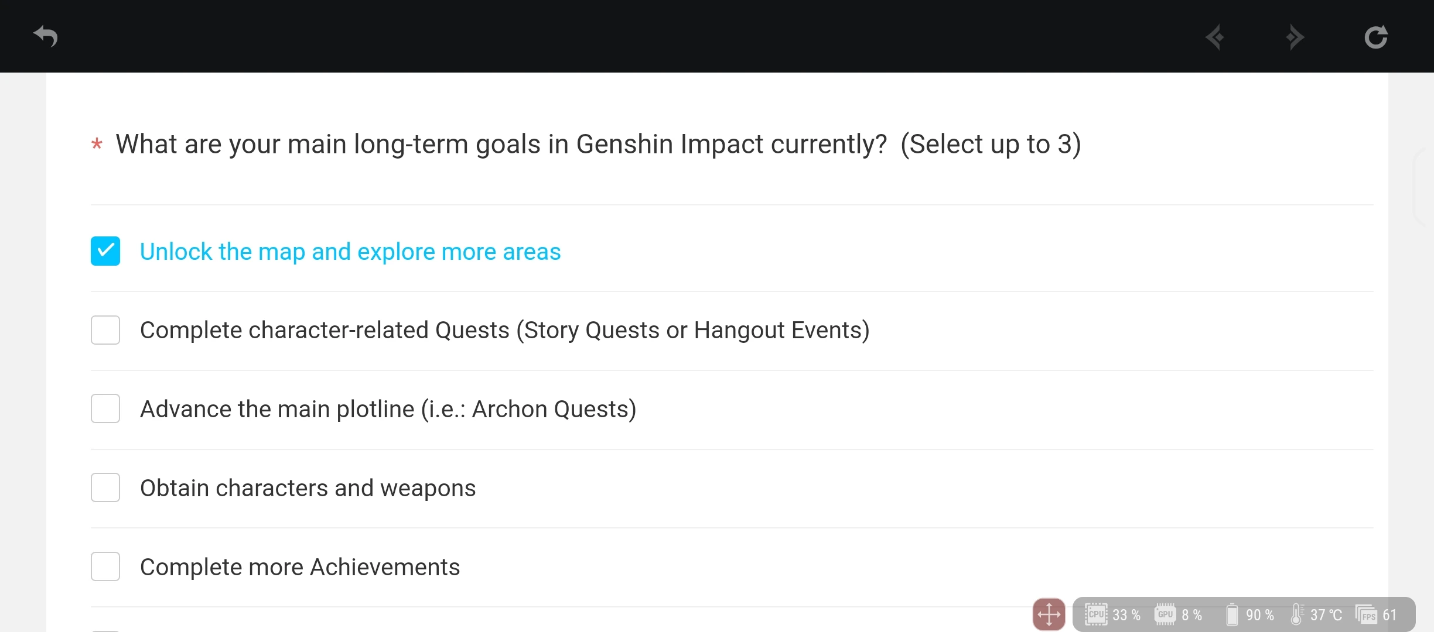The height and width of the screenshot is (632, 1434).
Task: Go to the next page with the right arrow
Action: [1295, 37]
